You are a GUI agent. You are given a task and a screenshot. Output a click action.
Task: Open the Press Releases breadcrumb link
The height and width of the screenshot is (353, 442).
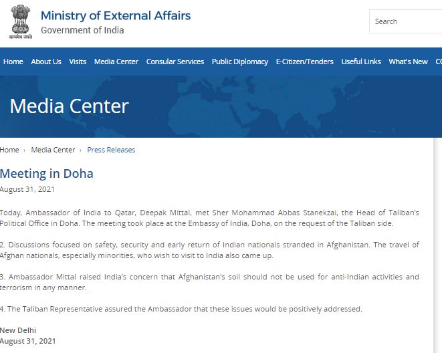click(111, 150)
